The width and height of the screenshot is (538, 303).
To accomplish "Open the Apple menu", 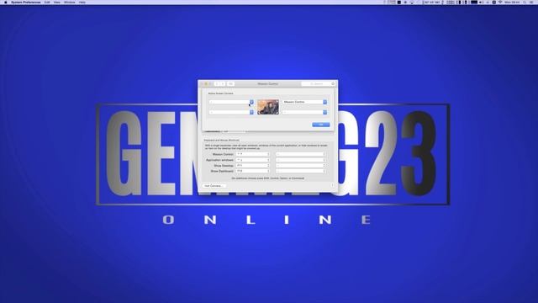I will pos(6,2).
